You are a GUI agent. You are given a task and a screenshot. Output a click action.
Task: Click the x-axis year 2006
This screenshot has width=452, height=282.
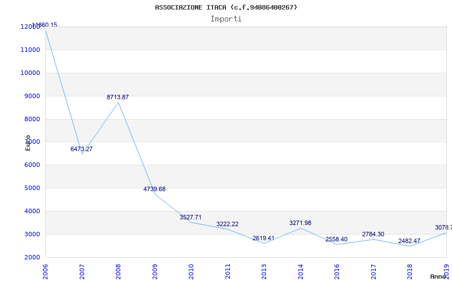(x=46, y=271)
